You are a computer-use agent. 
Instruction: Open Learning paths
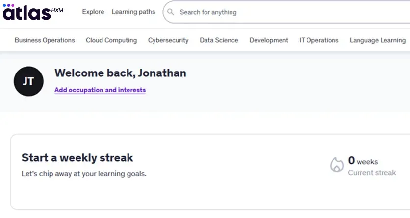(x=133, y=12)
